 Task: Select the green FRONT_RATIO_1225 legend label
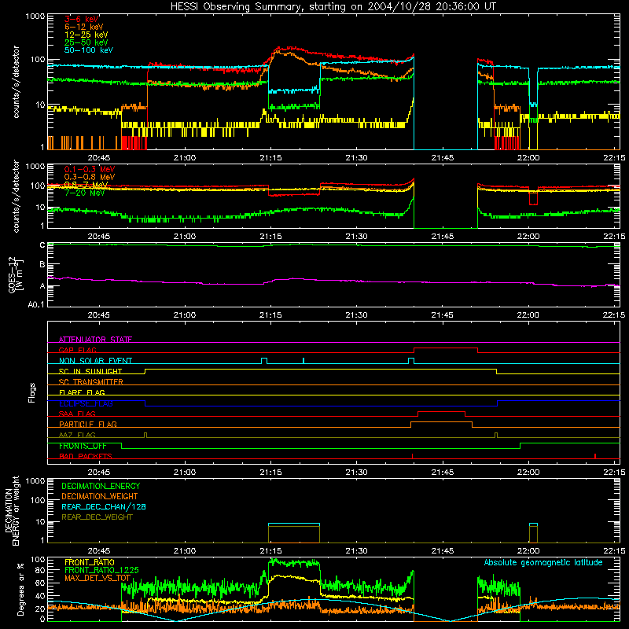pyautogui.click(x=101, y=570)
